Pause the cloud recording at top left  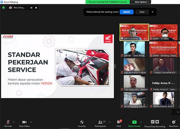tap(31, 8)
